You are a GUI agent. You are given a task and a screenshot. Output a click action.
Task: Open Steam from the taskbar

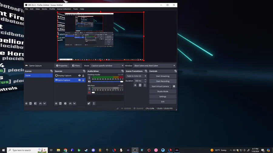coord(86,150)
